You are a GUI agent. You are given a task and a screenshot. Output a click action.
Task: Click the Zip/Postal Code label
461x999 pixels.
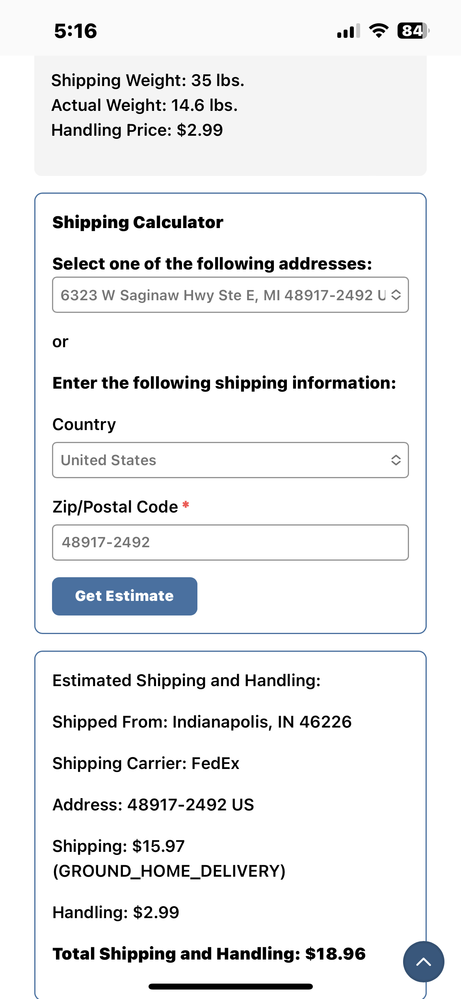[115, 507]
